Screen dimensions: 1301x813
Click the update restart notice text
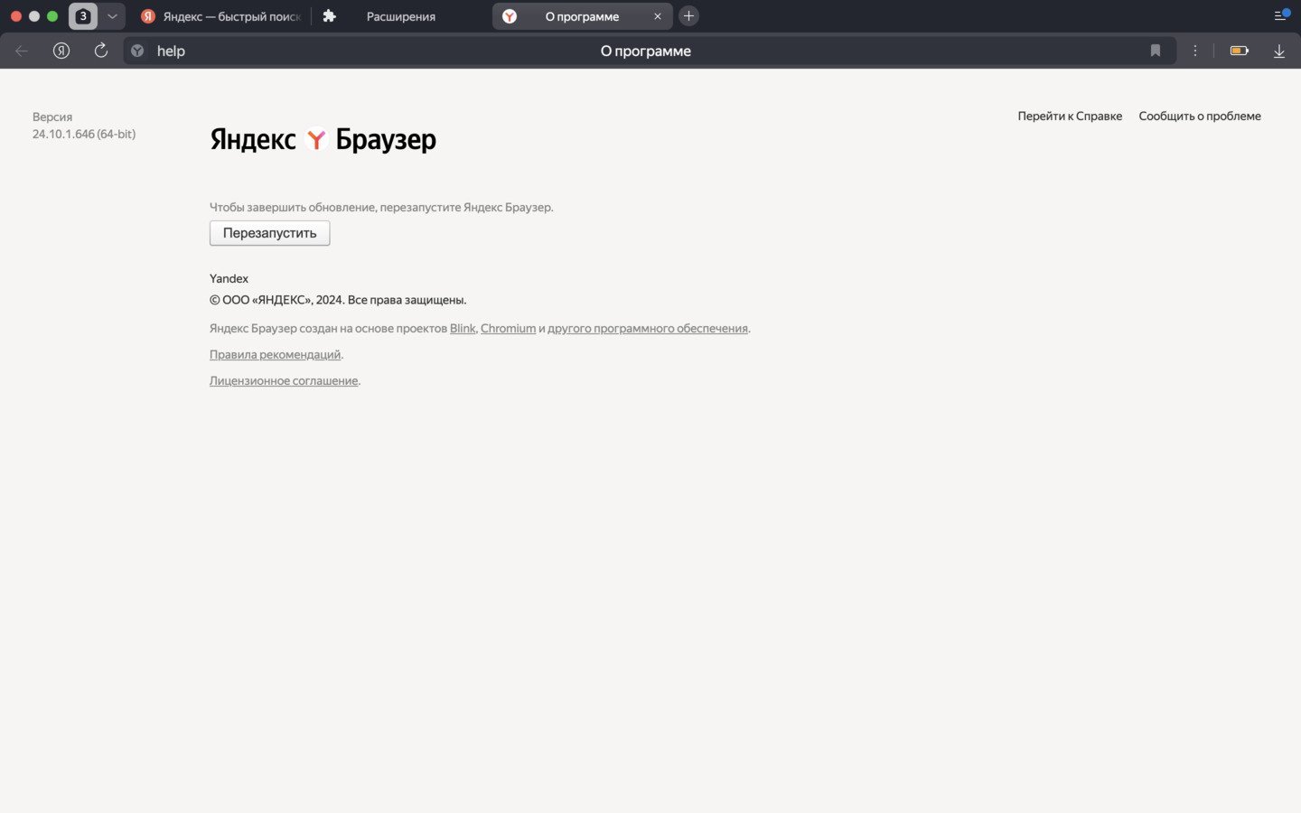pyautogui.click(x=381, y=207)
